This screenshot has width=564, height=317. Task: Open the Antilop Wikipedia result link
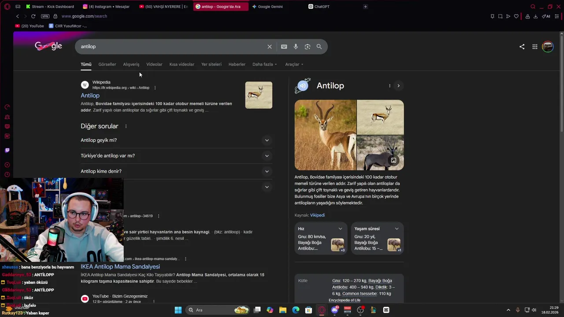(90, 96)
